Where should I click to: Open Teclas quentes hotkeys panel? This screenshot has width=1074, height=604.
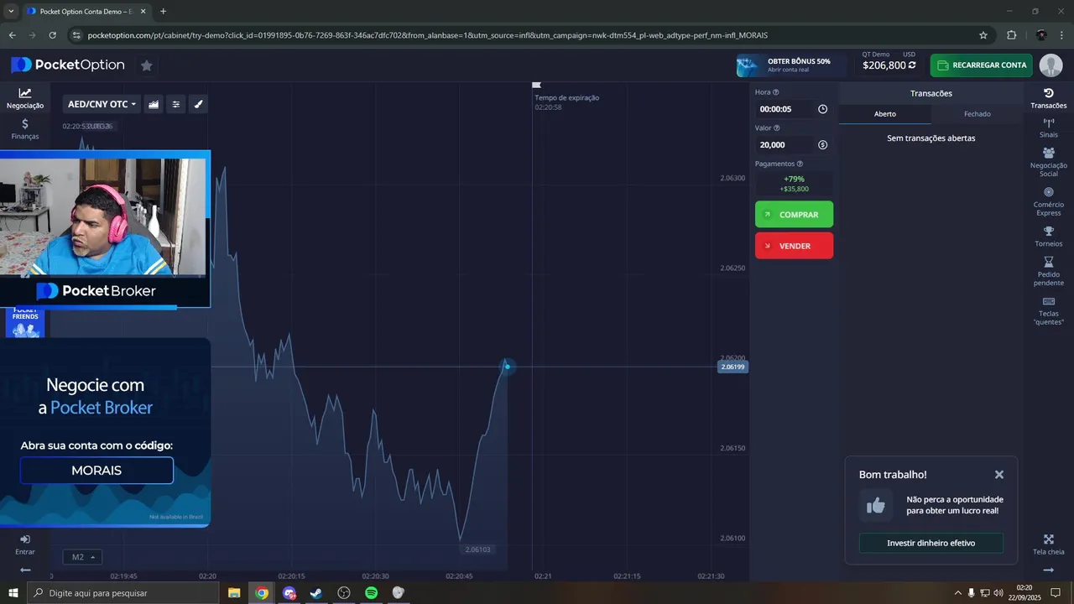[x=1048, y=310]
